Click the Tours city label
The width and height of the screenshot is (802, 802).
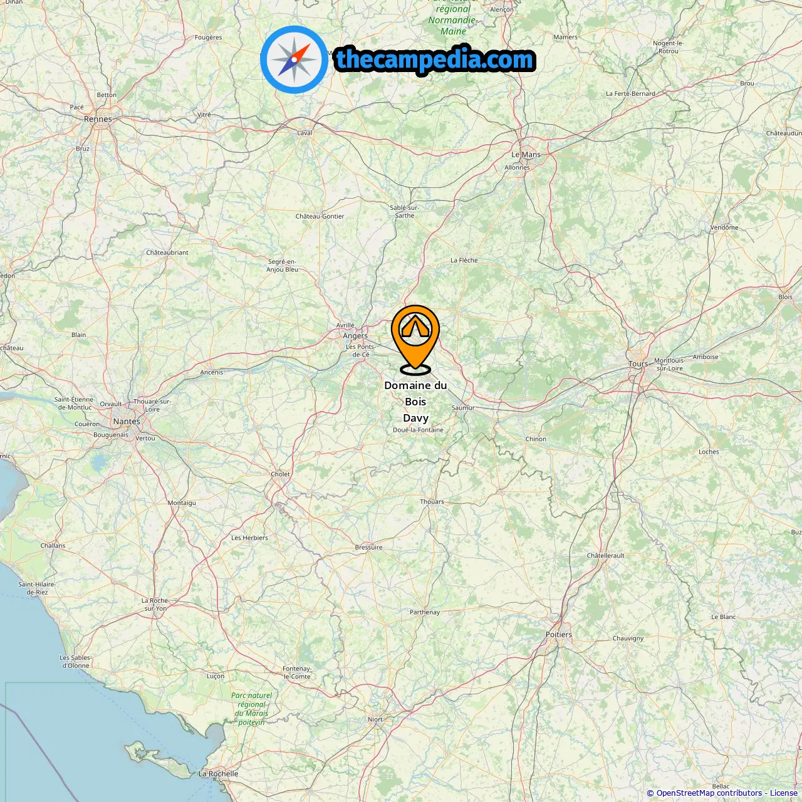click(x=638, y=364)
